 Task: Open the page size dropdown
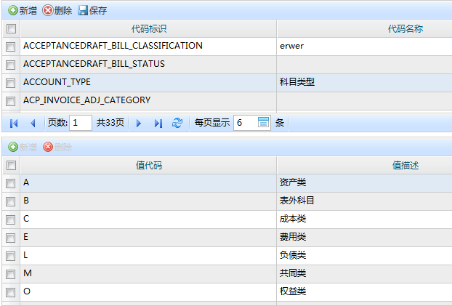coord(263,123)
